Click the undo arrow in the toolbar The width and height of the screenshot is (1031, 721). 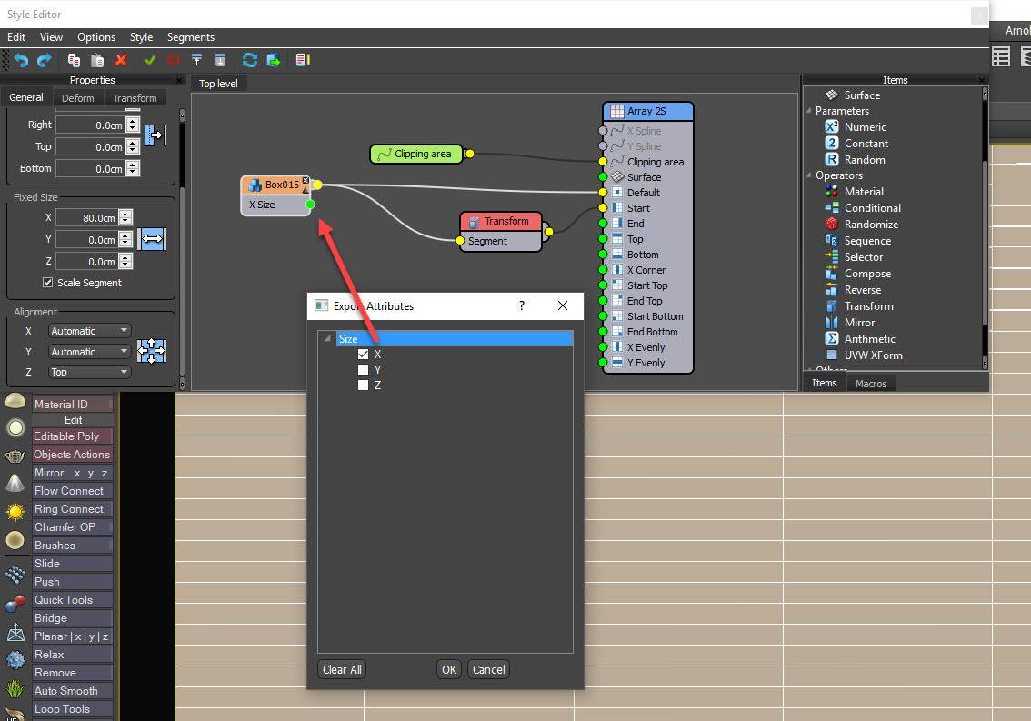[21, 60]
